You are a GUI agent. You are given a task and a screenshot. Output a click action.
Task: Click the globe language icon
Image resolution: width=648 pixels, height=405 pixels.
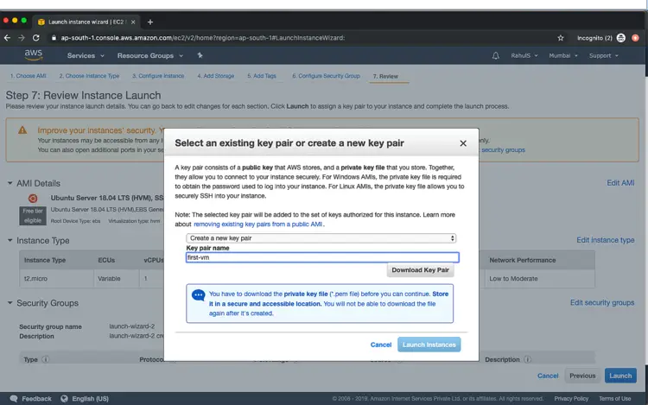[64, 398]
